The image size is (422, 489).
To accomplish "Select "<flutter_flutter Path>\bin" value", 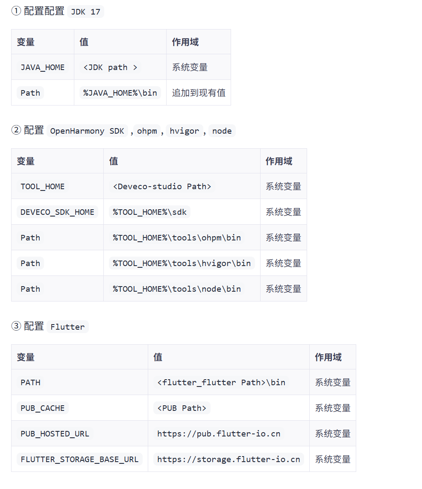I will tap(221, 382).
